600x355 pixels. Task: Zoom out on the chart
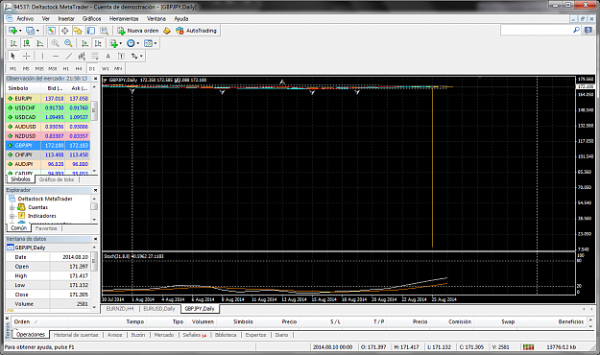tap(68, 43)
